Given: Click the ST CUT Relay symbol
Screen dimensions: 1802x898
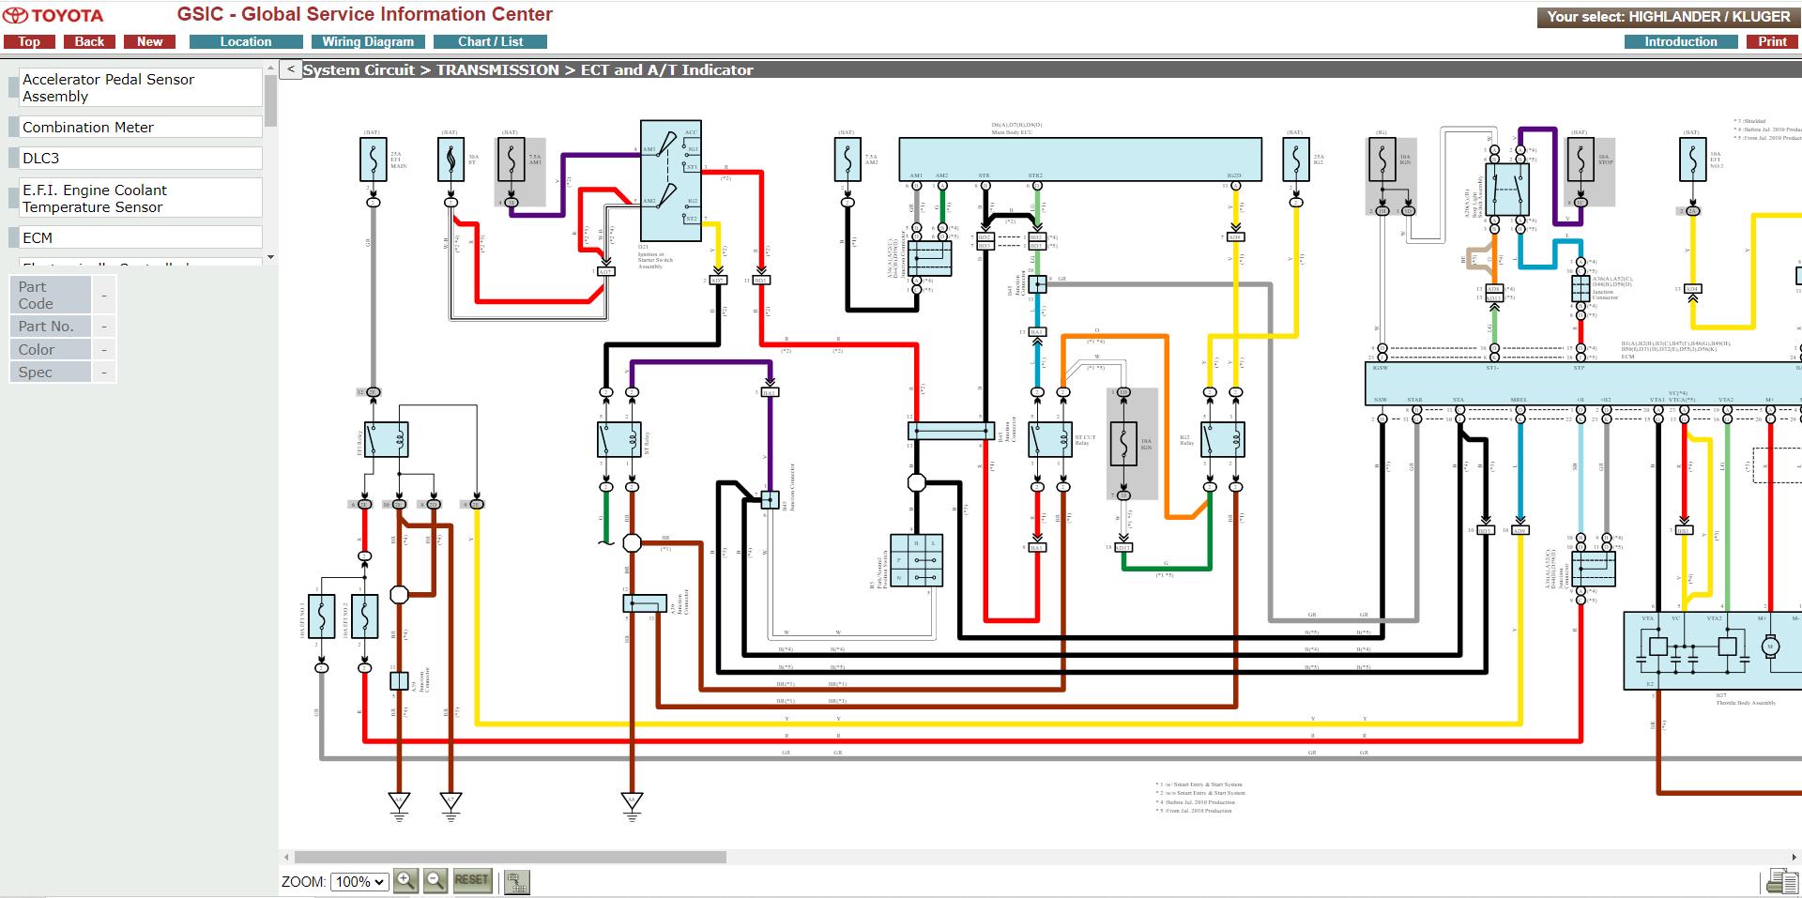Looking at the screenshot, I should [1050, 439].
